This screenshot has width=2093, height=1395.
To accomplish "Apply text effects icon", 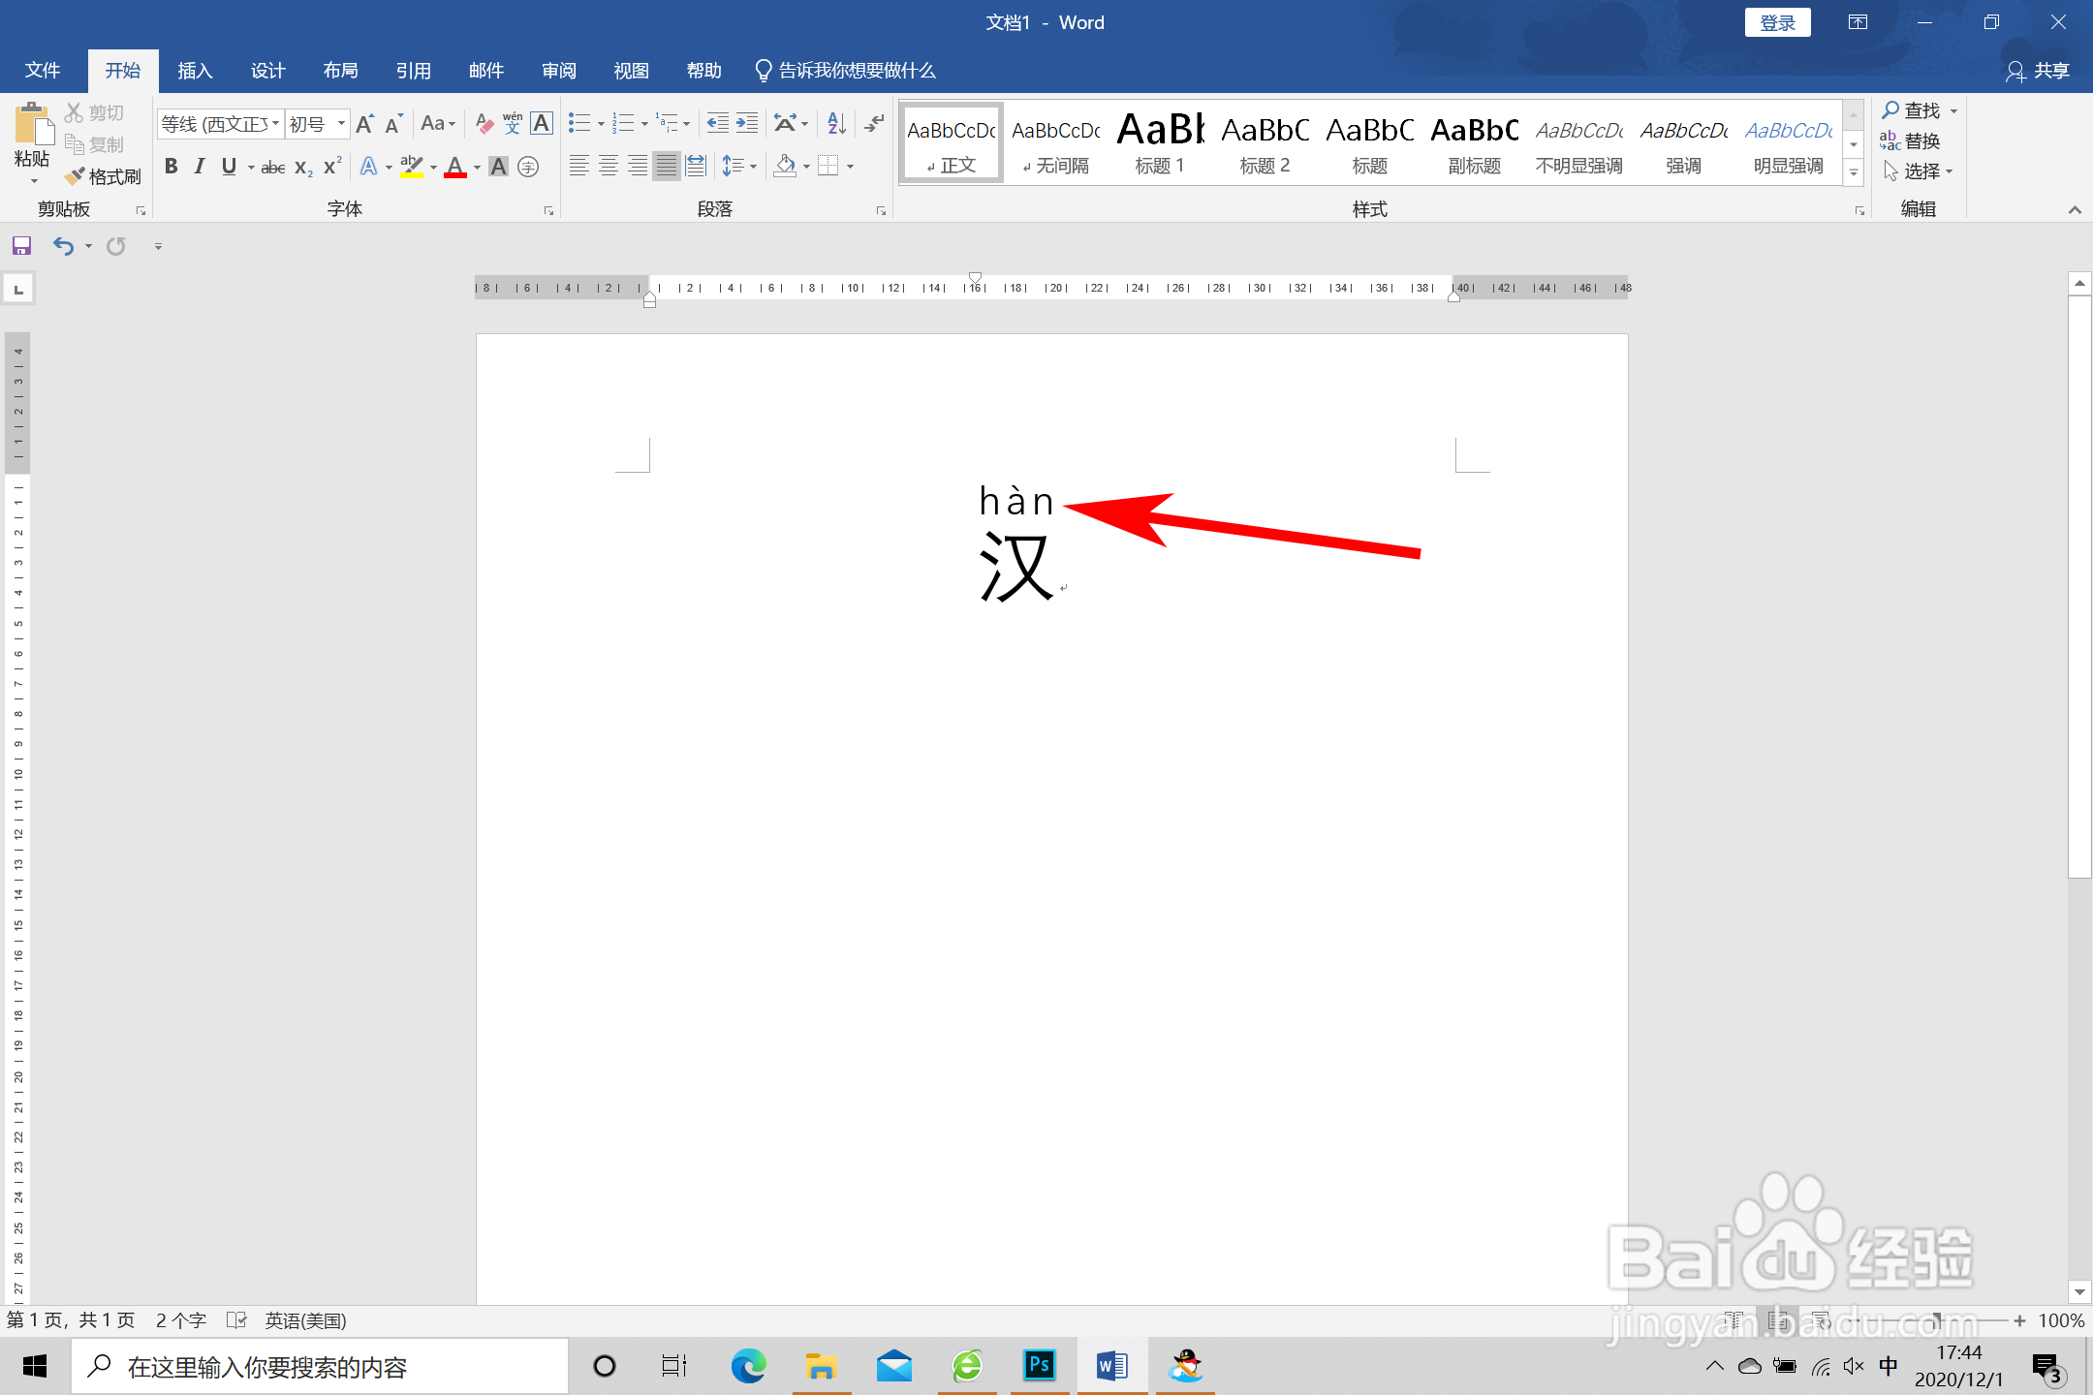I will tap(369, 167).
